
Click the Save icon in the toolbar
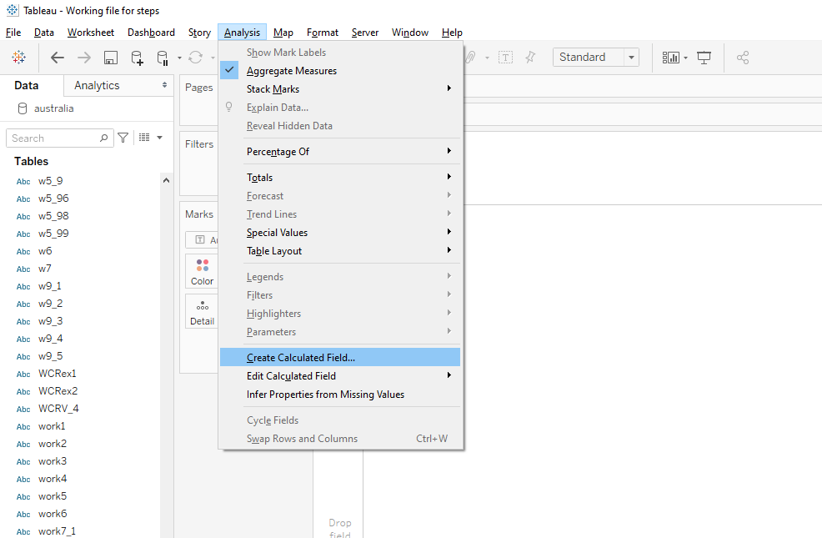[110, 57]
